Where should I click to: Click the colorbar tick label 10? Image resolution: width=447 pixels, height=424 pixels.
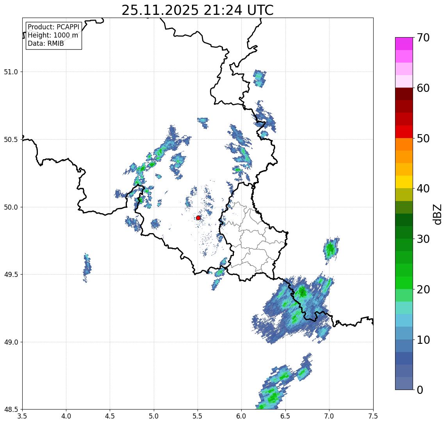423,340
